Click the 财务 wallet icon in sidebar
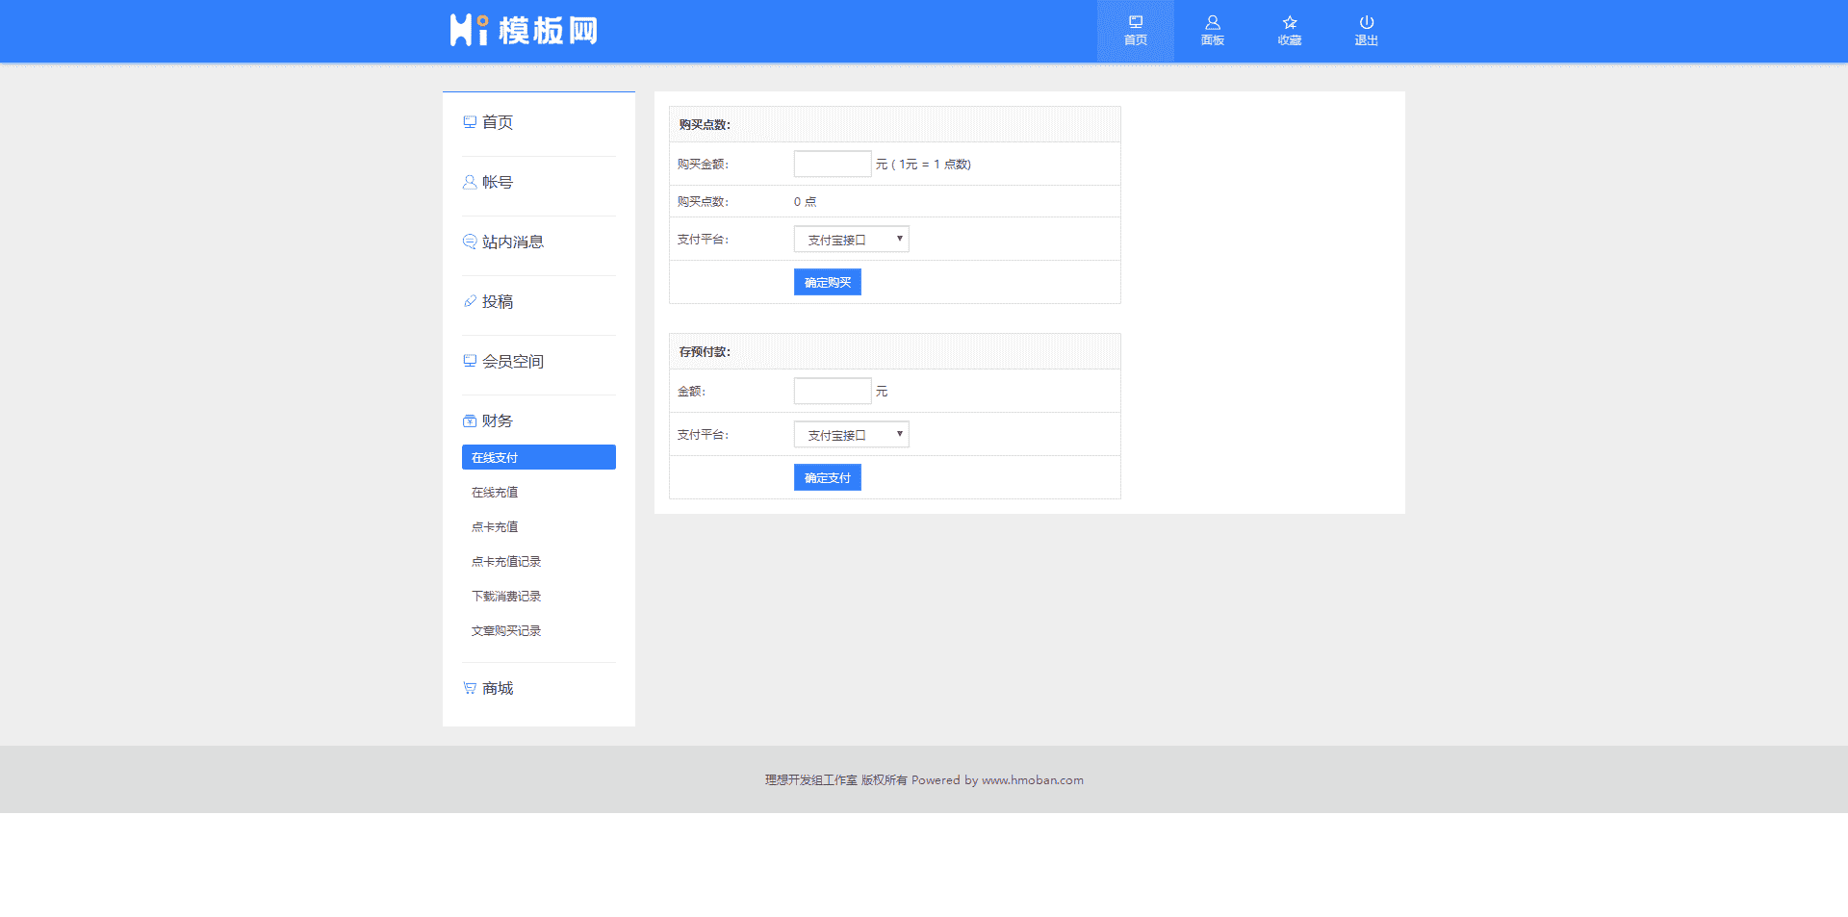Screen dimensions: 1848x917 (x=470, y=420)
